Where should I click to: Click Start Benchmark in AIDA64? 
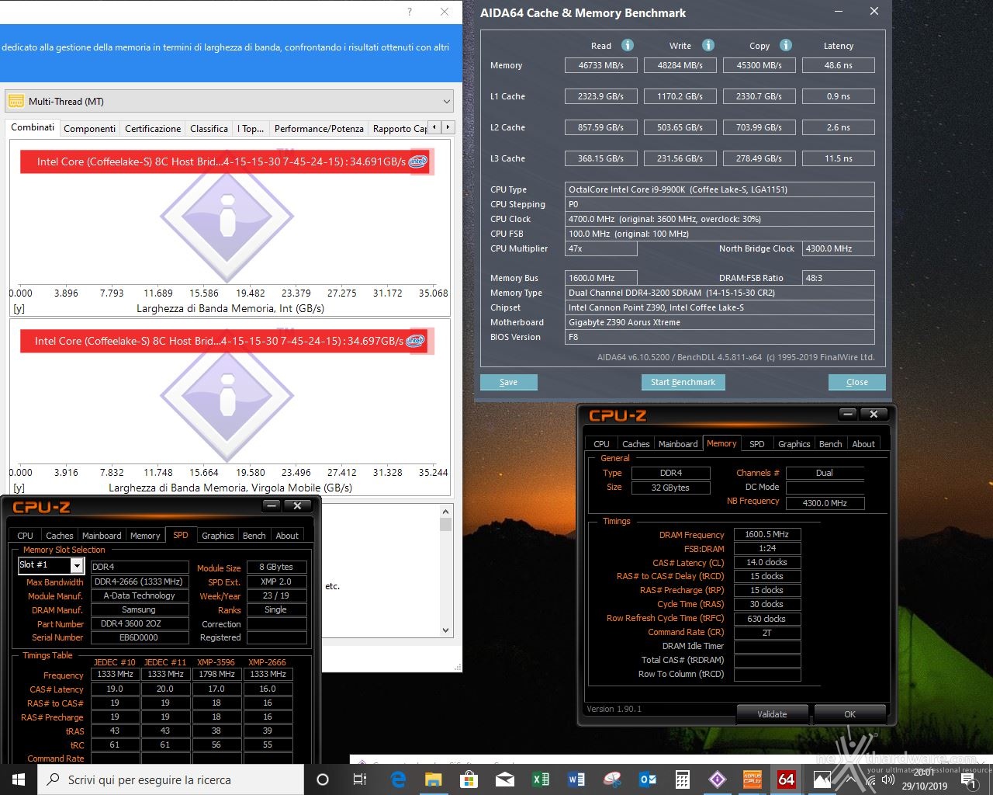(x=683, y=382)
